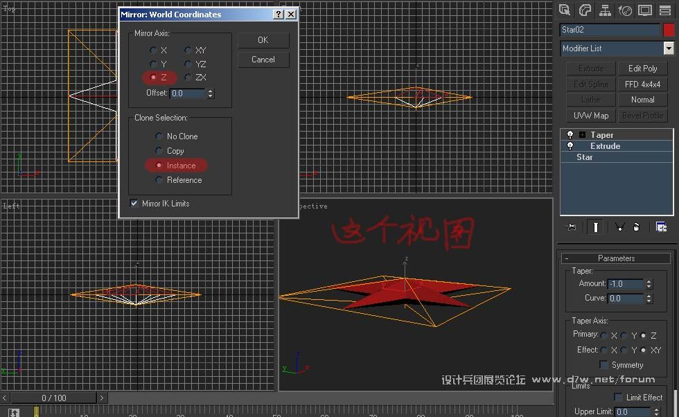This screenshot has width=679, height=417.
Task: Choose the No Clone option
Action: 159,136
